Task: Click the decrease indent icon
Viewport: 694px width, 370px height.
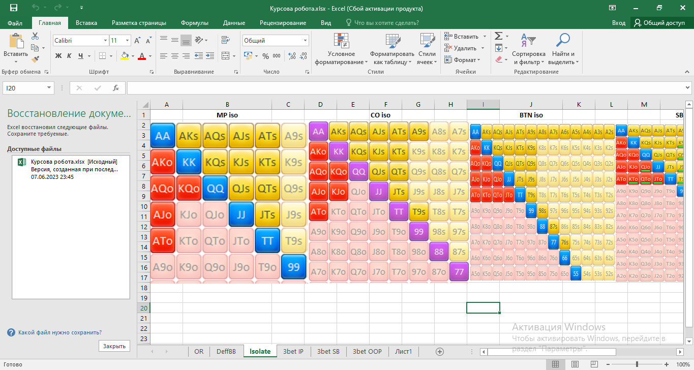Action: pyautogui.click(x=199, y=56)
